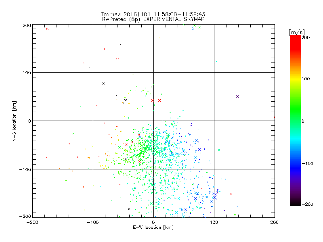Screen dimensions: 323x242
Task: Click the x-axis tick label '200'
Action: [x=275, y=222]
